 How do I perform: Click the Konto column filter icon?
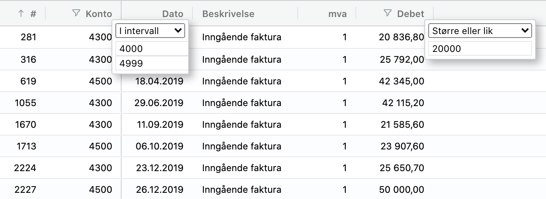point(76,14)
